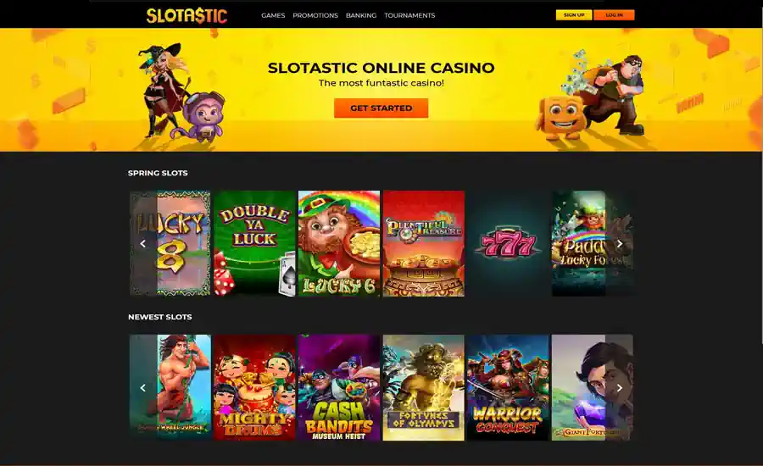Show next Spring Slots games
This screenshot has width=763, height=466.
(x=620, y=244)
